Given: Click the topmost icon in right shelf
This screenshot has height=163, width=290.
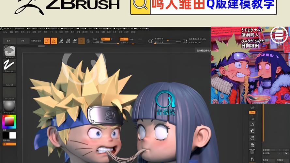Looking at the screenshot, I should [252, 108].
